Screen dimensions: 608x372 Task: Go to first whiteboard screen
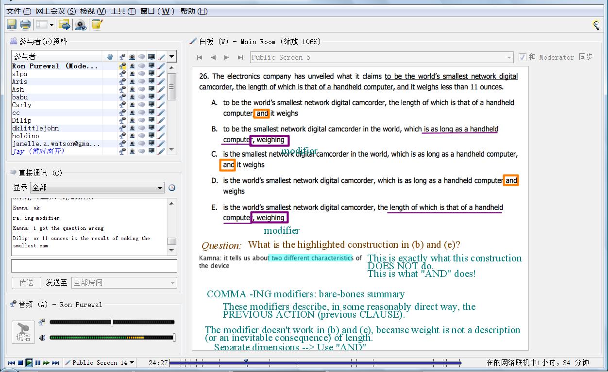[200, 57]
